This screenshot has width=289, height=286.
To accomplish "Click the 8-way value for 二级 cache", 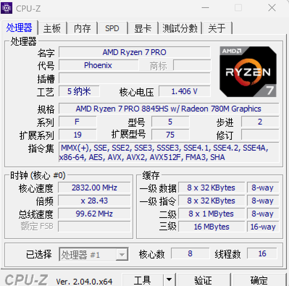I will (x=263, y=214).
